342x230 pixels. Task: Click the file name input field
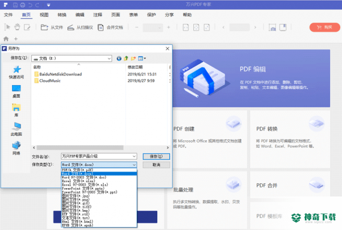pos(99,156)
